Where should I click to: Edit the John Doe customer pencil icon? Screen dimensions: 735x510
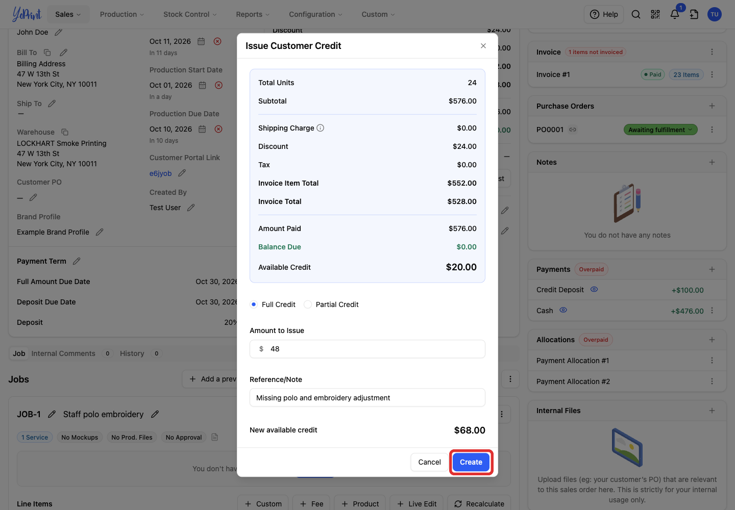click(58, 32)
